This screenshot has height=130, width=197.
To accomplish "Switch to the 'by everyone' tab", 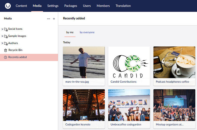I will tap(87, 32).
